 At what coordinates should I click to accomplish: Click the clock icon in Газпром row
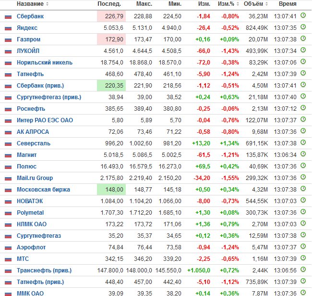[x=303, y=39]
